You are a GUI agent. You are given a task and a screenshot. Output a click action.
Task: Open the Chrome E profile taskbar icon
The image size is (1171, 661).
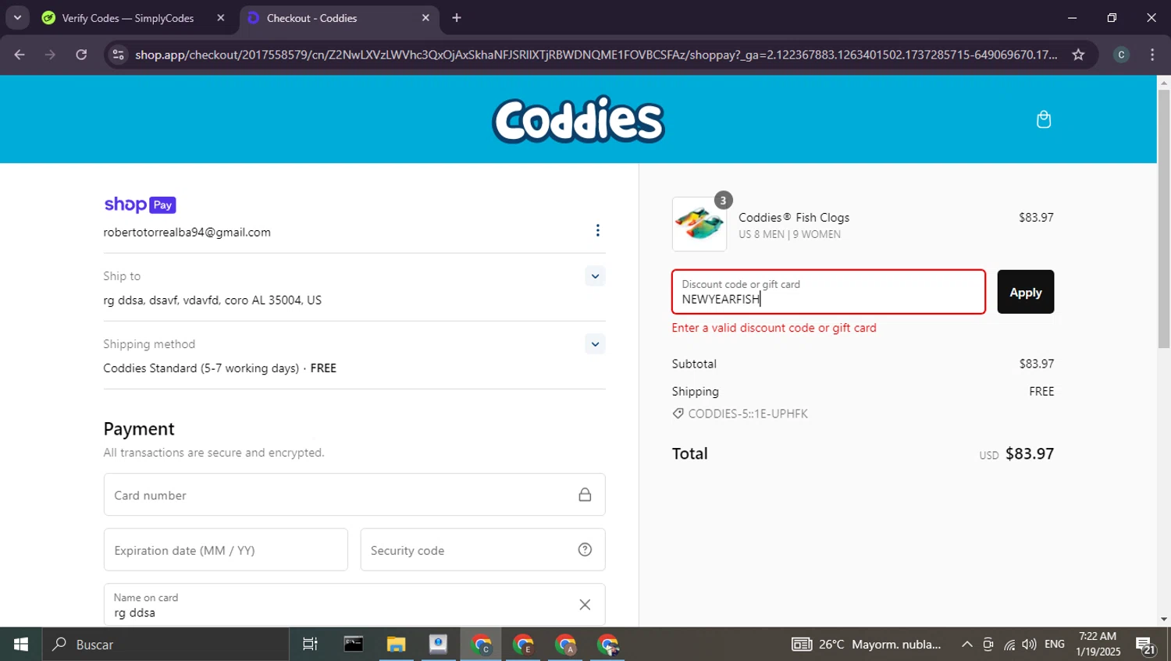click(523, 644)
